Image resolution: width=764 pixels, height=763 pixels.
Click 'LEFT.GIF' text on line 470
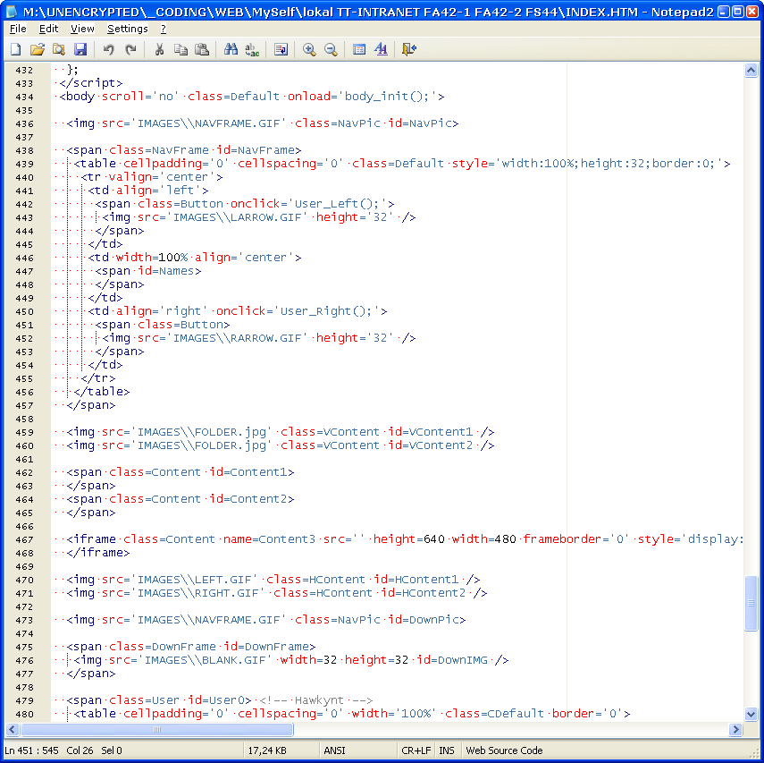pyautogui.click(x=222, y=580)
